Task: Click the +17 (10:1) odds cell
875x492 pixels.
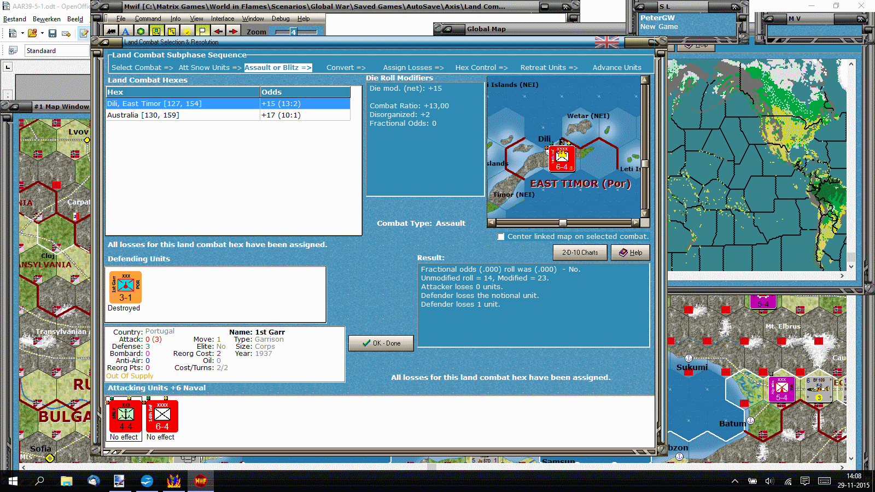Action: pos(305,115)
